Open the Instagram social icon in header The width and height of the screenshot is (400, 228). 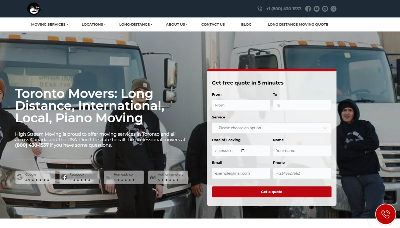click(325, 9)
